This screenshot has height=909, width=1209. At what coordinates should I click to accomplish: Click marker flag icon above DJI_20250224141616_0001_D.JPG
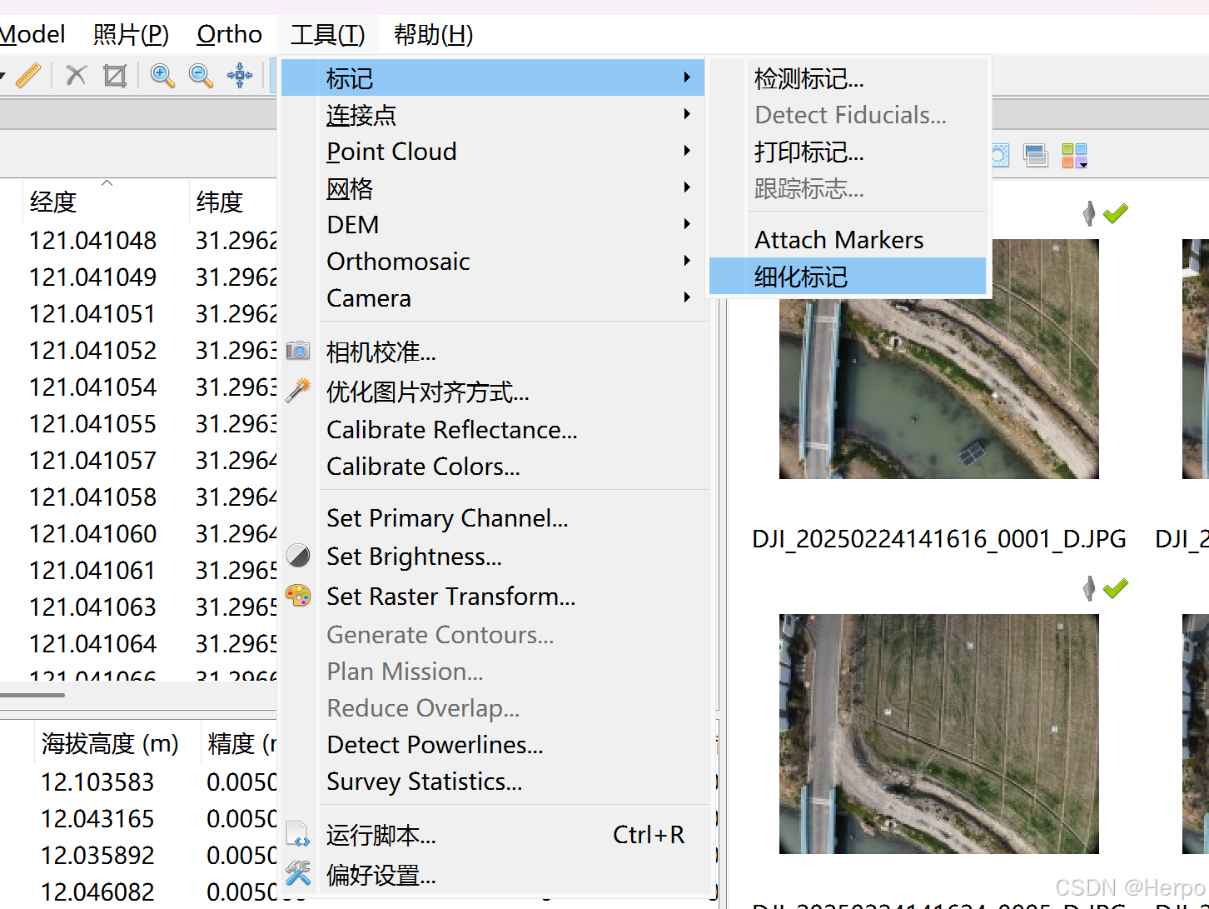[1088, 213]
